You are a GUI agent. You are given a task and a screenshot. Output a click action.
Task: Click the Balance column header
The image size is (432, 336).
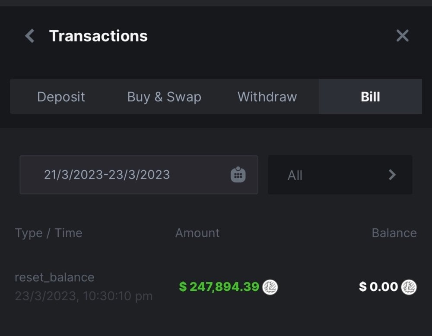tap(394, 233)
